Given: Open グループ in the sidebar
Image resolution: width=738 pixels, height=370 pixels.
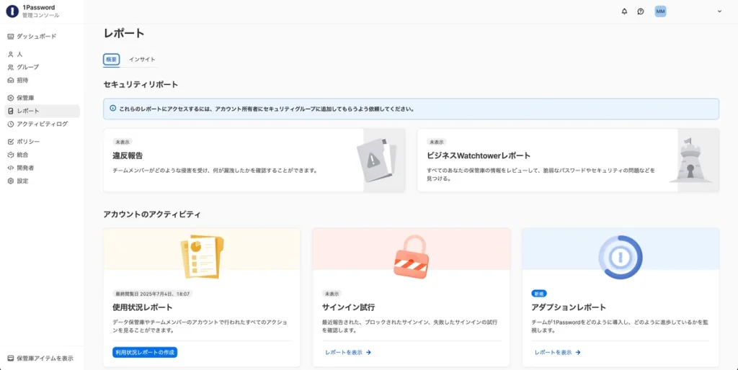Looking at the screenshot, I should click(27, 67).
